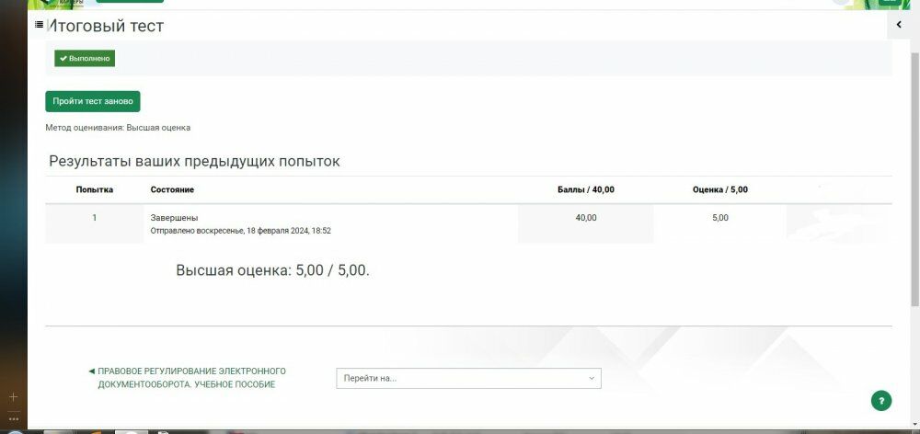Click 'Отправлено воскресенье, 18 февраля 2024, 18:52' text
The width and height of the screenshot is (920, 434).
click(x=240, y=231)
